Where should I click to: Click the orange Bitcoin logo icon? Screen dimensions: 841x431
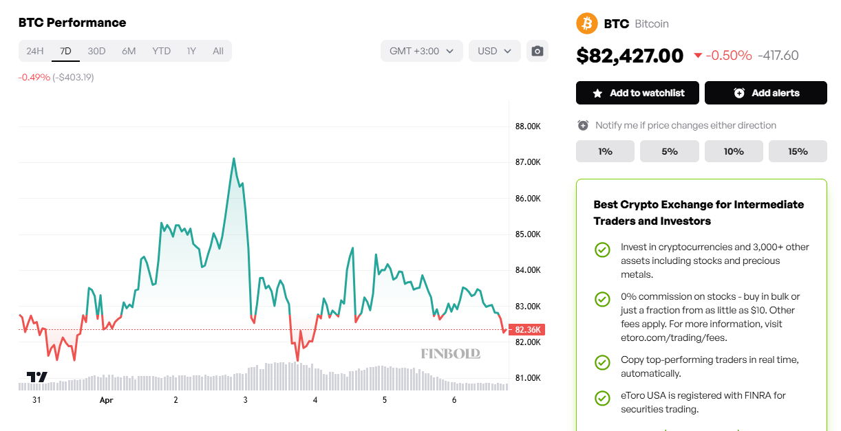pos(587,23)
